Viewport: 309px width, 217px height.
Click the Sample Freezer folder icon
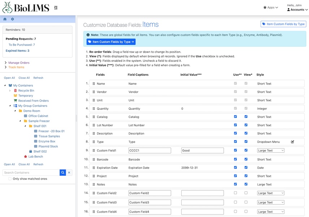coord(25,121)
